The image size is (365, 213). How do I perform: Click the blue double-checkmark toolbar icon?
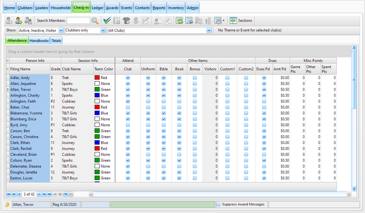(x=107, y=21)
